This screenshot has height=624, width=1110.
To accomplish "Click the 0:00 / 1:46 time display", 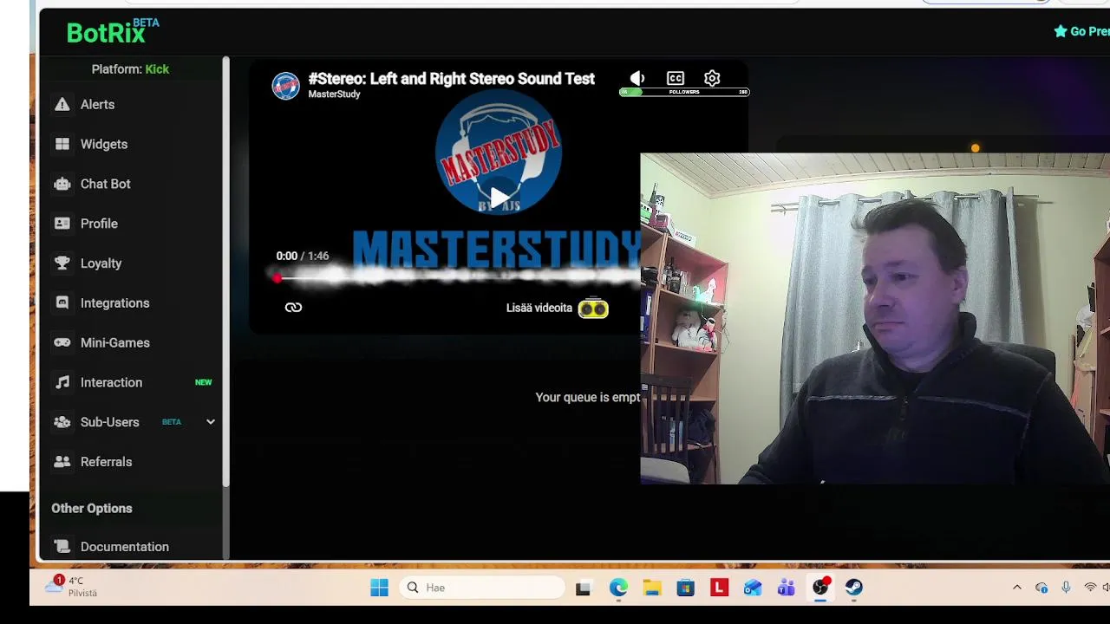I will (x=303, y=256).
